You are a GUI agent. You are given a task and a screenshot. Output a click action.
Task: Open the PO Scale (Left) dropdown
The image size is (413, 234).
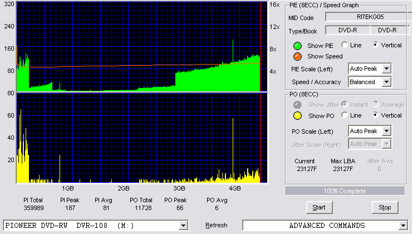pos(386,131)
